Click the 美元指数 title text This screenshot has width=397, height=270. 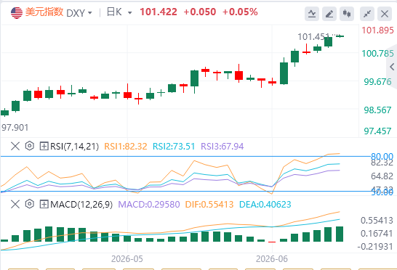pyautogui.click(x=44, y=12)
